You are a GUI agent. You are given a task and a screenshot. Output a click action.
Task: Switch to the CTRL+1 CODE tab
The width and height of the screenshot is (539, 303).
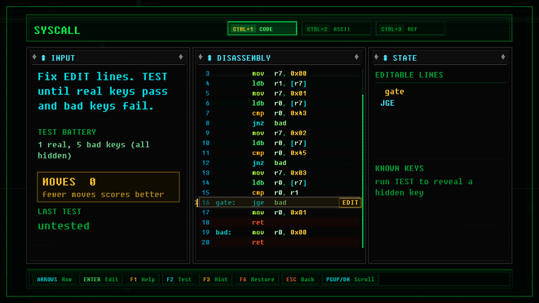point(262,29)
